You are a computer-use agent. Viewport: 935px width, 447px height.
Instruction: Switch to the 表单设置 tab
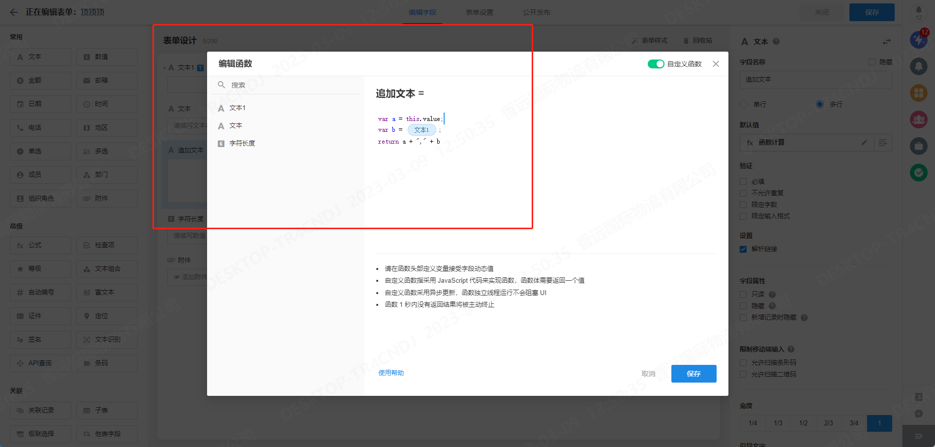click(479, 12)
